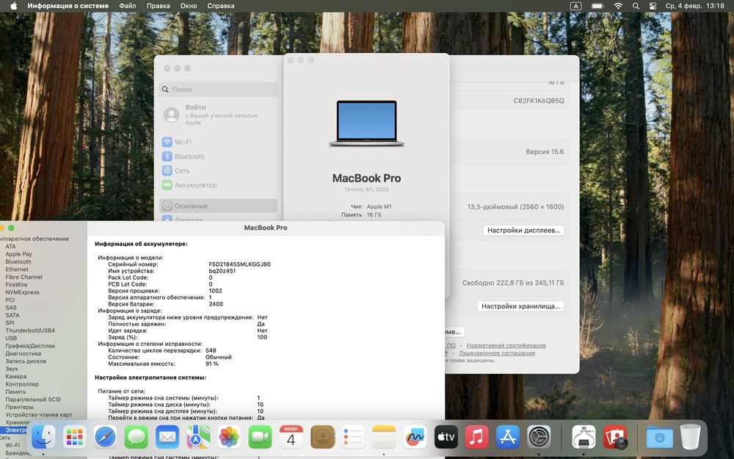734x459 pixels.
Task: Select Диагностика in hardware list
Action: pyautogui.click(x=23, y=354)
